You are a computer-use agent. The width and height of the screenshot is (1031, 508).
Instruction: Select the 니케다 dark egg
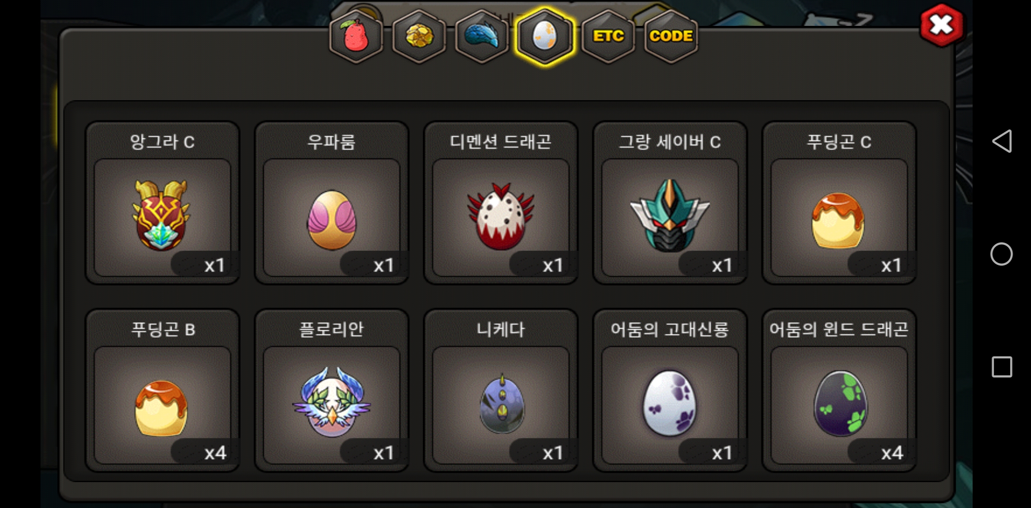[x=501, y=390]
